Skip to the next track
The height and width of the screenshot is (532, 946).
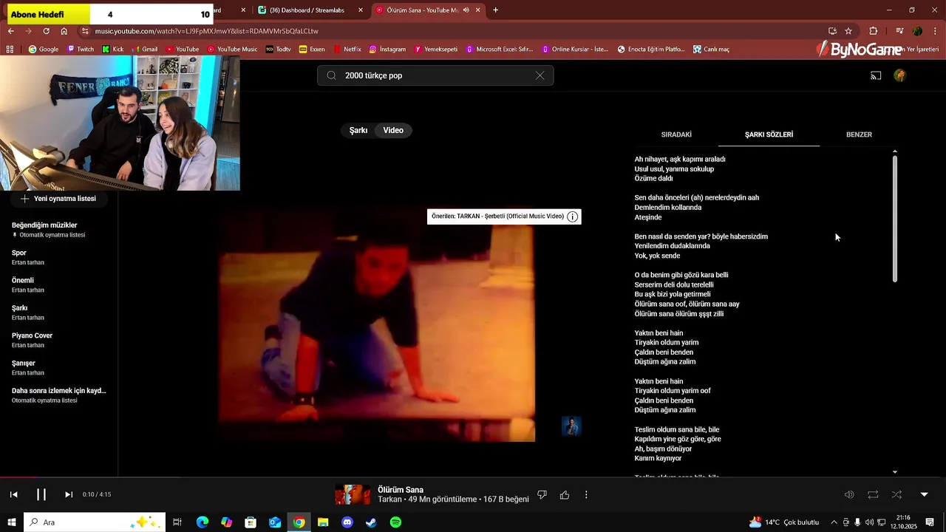(x=69, y=494)
